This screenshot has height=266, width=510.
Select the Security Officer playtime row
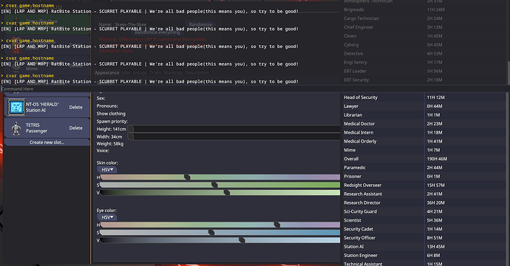pyautogui.click(x=424, y=238)
